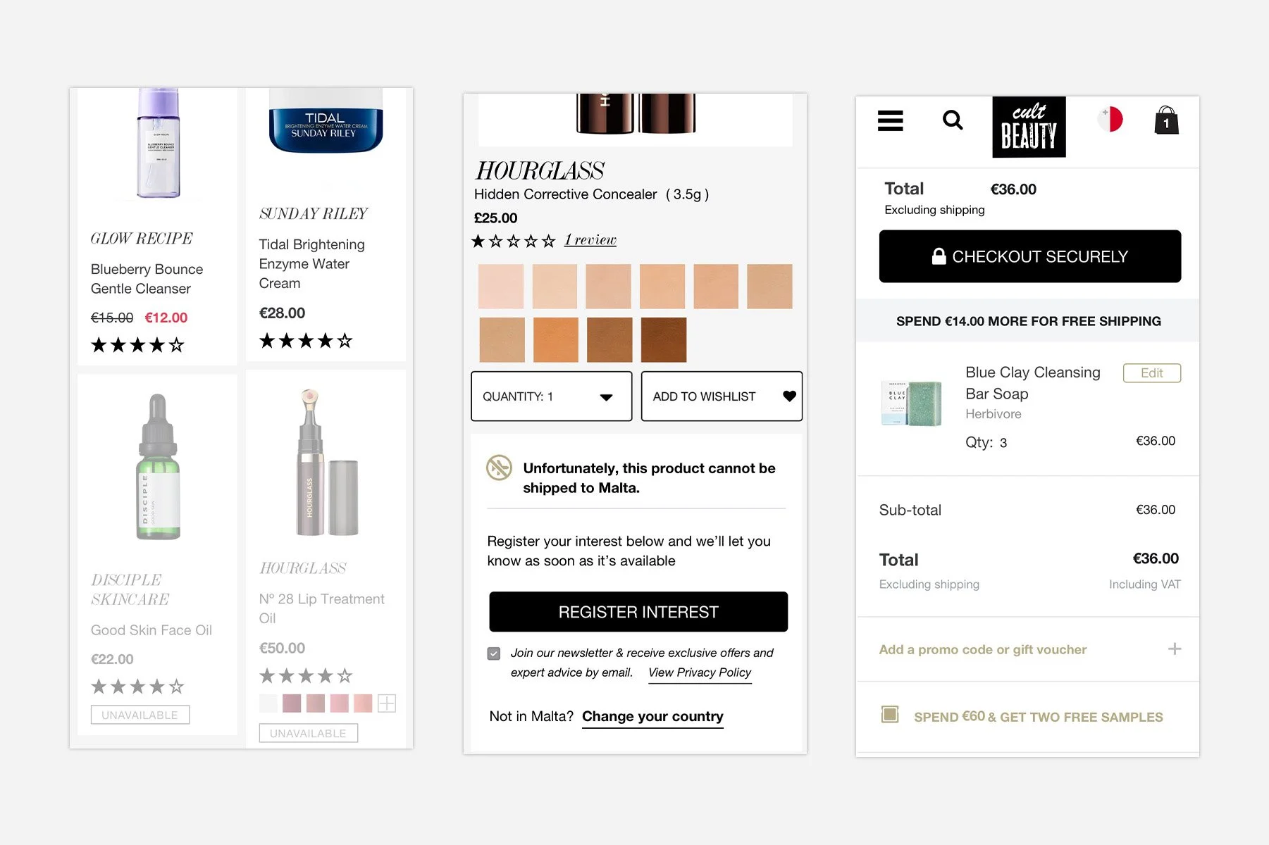Click the Checkout Securely button

tap(1029, 256)
